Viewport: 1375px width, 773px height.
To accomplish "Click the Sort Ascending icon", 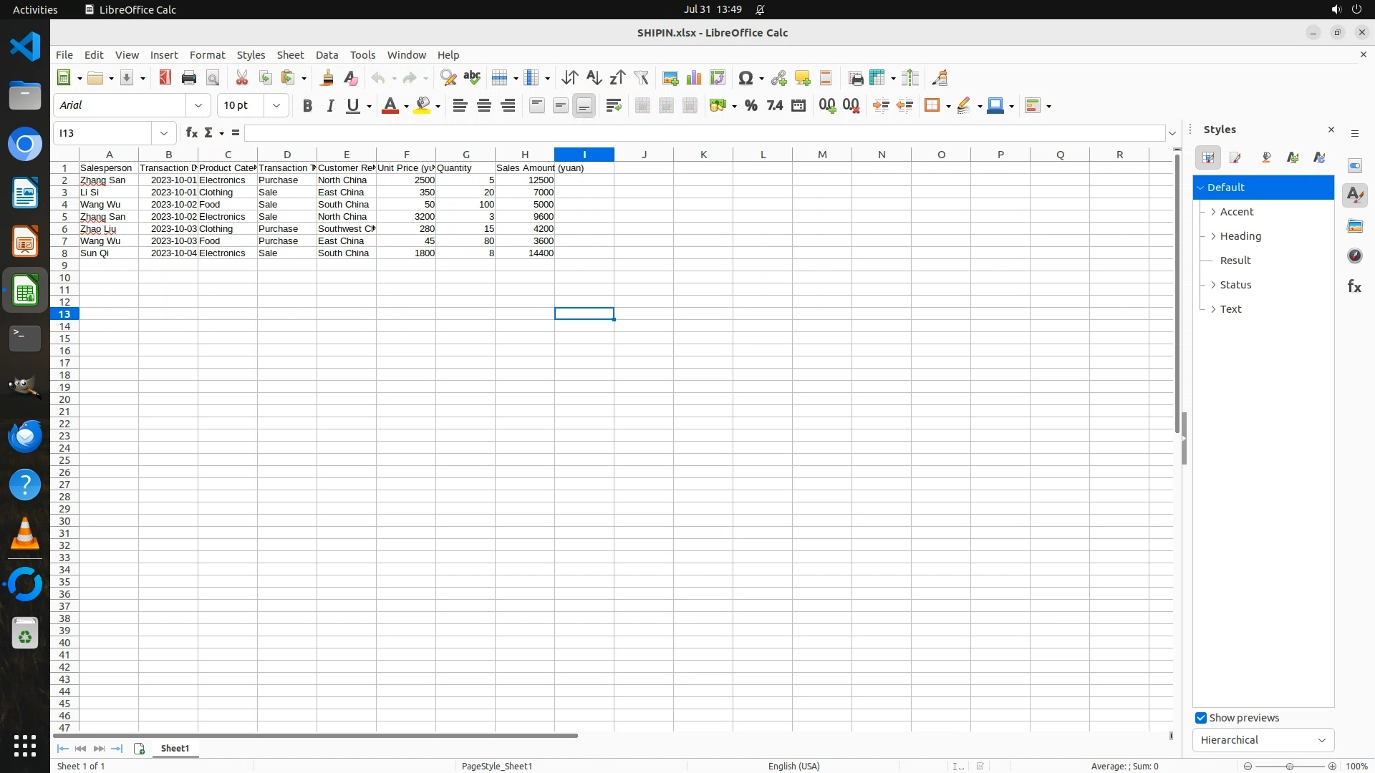I will pyautogui.click(x=594, y=78).
